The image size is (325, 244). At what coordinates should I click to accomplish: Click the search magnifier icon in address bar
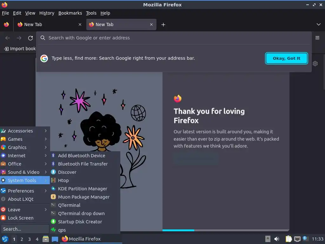43,38
